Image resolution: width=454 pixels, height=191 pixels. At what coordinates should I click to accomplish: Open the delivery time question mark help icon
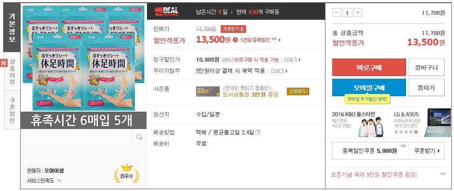pyautogui.click(x=258, y=132)
